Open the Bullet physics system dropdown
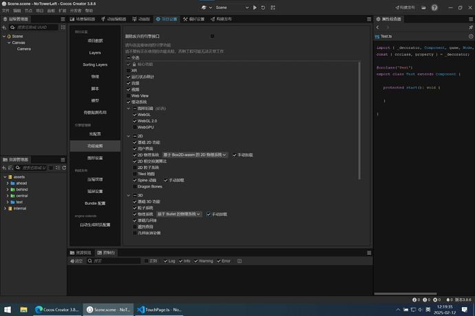This screenshot has width=475, height=316. (x=179, y=214)
